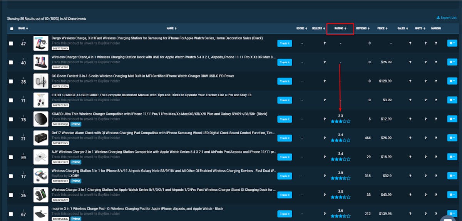Click the sales question mark in AJY row

click(x=410, y=157)
